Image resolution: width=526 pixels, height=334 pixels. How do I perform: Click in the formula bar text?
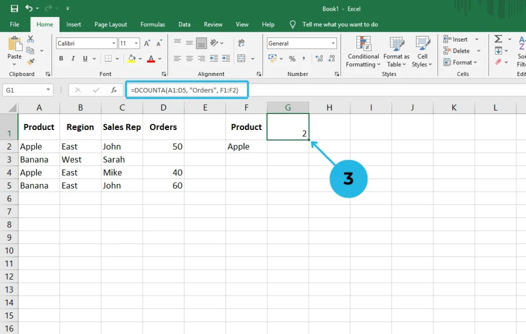(184, 90)
